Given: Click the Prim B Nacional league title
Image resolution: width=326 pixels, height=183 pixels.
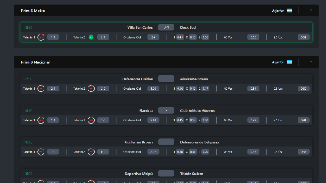Looking at the screenshot, I should [x=35, y=62].
